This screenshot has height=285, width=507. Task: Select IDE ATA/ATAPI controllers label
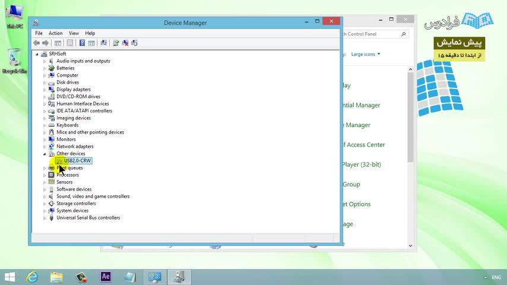coord(84,110)
